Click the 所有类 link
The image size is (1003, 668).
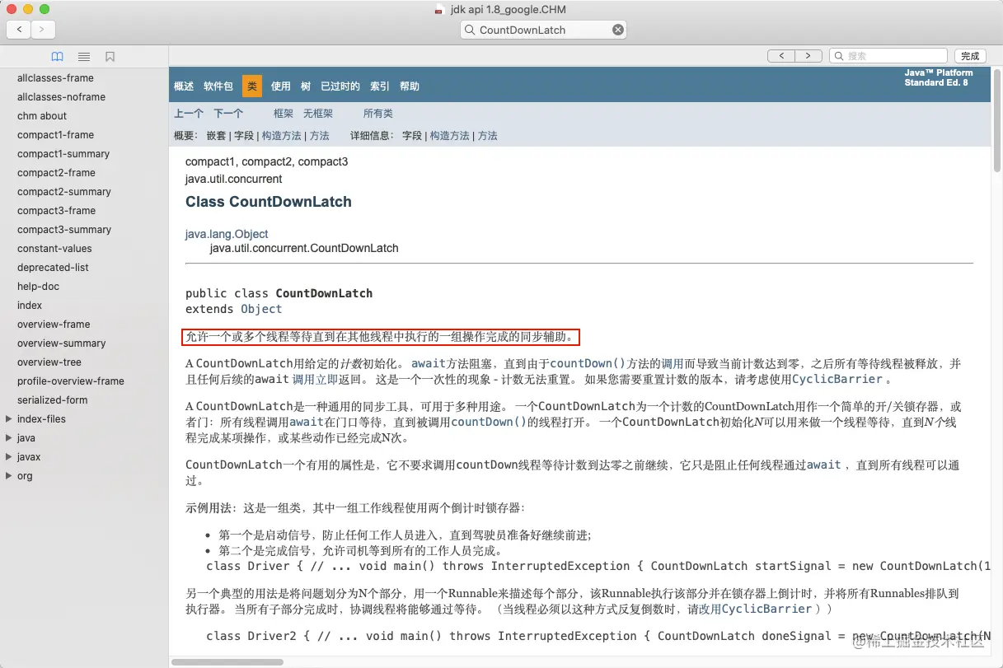[378, 114]
